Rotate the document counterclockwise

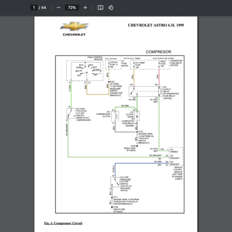(x=111, y=7)
